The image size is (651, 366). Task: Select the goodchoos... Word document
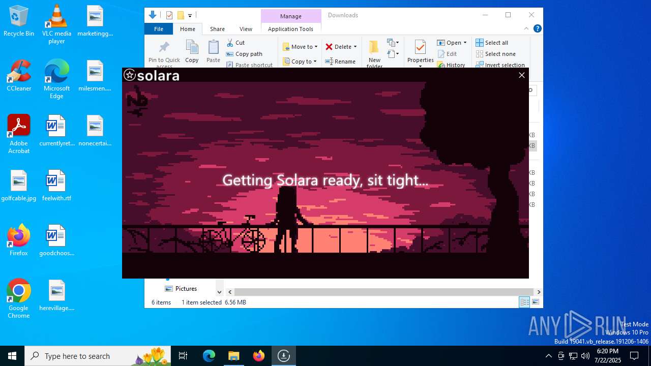(x=56, y=240)
